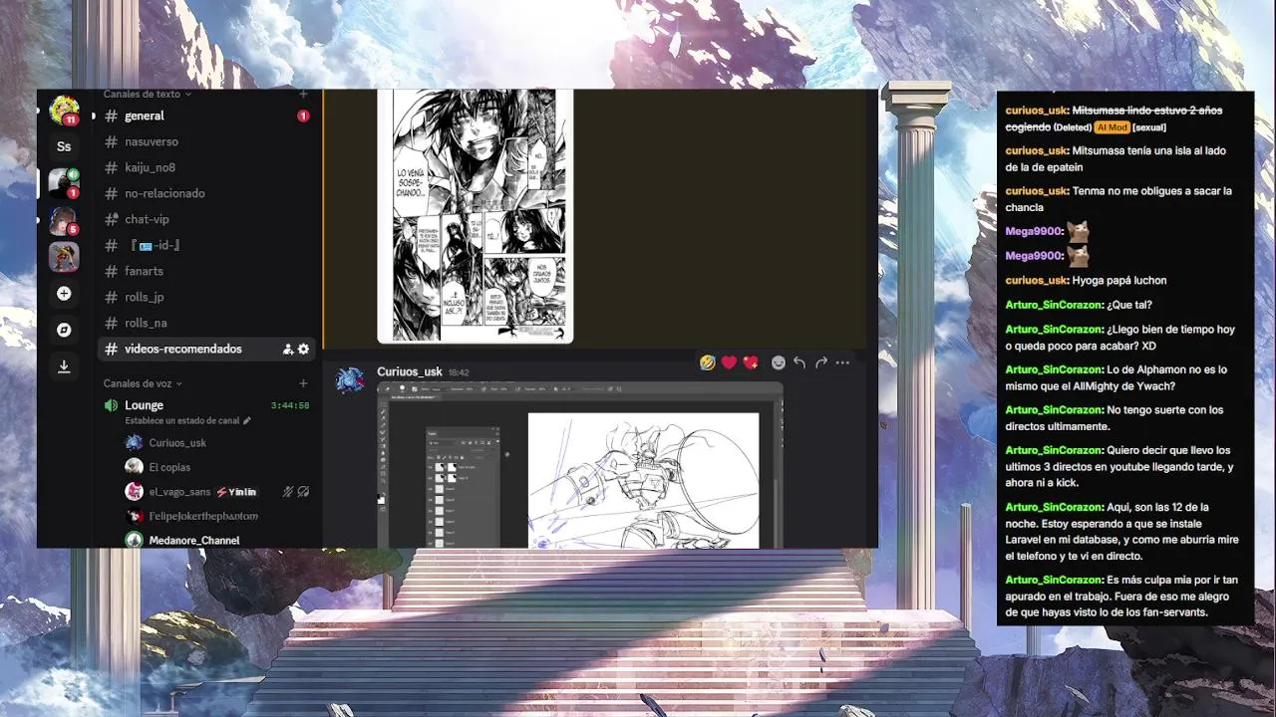Click Establece un estado de canal
The image size is (1276, 717).
click(181, 421)
